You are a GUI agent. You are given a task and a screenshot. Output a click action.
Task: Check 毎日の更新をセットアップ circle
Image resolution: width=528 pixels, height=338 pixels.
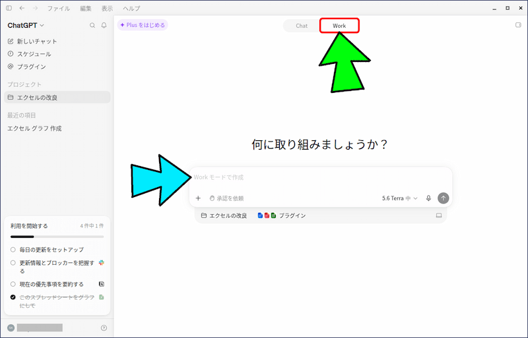pos(13,250)
